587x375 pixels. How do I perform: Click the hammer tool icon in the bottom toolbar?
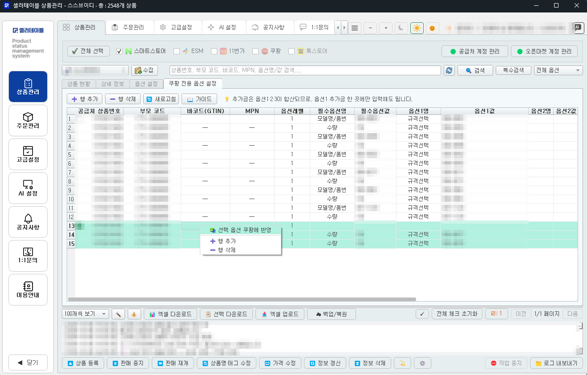click(118, 314)
